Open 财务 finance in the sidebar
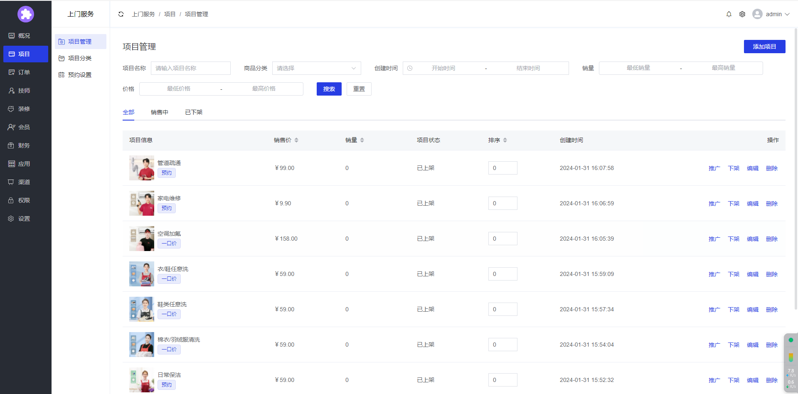Screen dimensions: 798x394 tap(24, 145)
